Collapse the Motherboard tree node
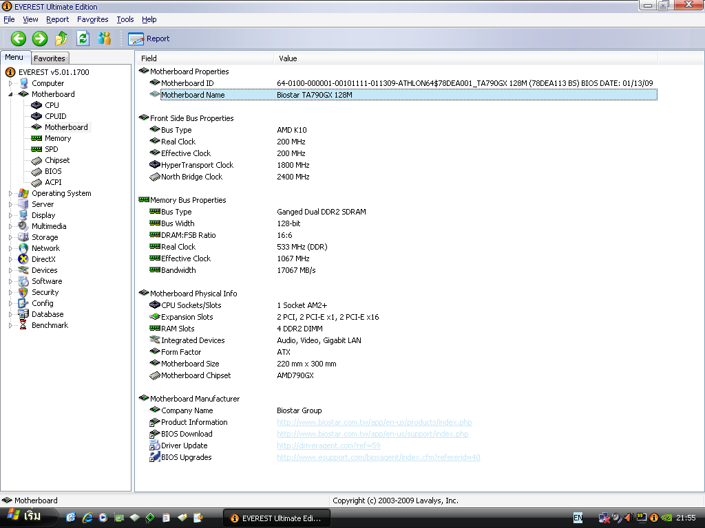The width and height of the screenshot is (705, 528). coord(10,94)
